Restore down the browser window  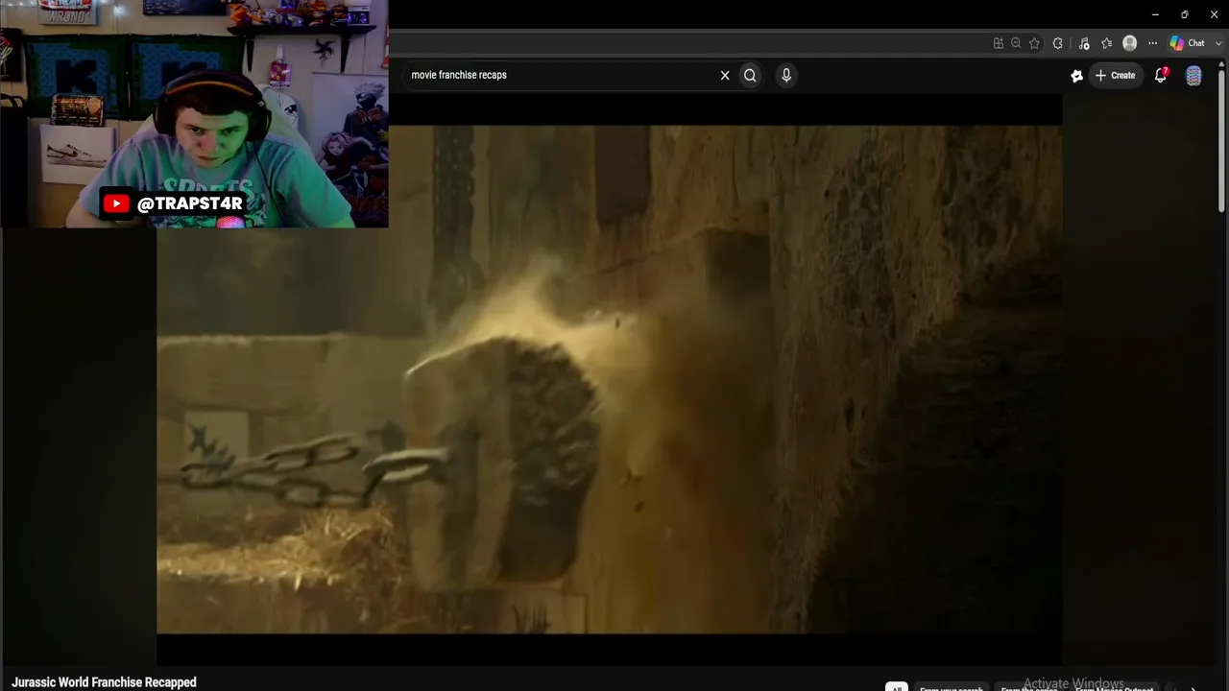pyautogui.click(x=1185, y=14)
